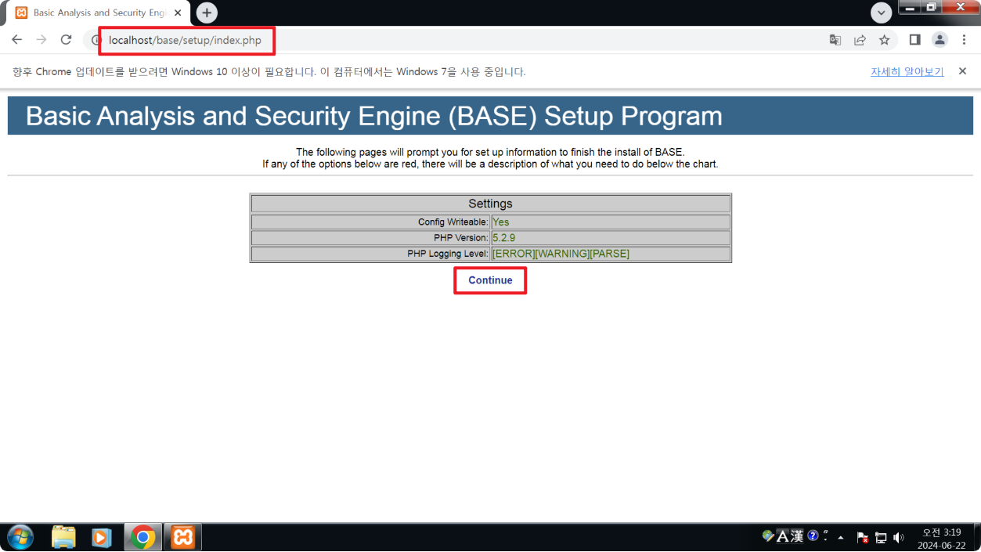The image size is (981, 552).
Task: Click the browser forward arrow
Action: [41, 40]
